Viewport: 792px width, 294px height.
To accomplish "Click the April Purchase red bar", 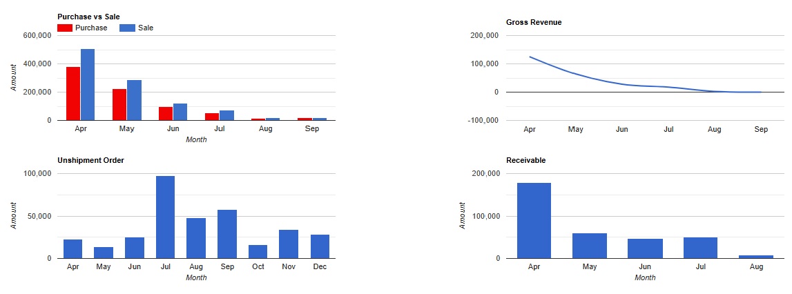I will click(x=73, y=93).
